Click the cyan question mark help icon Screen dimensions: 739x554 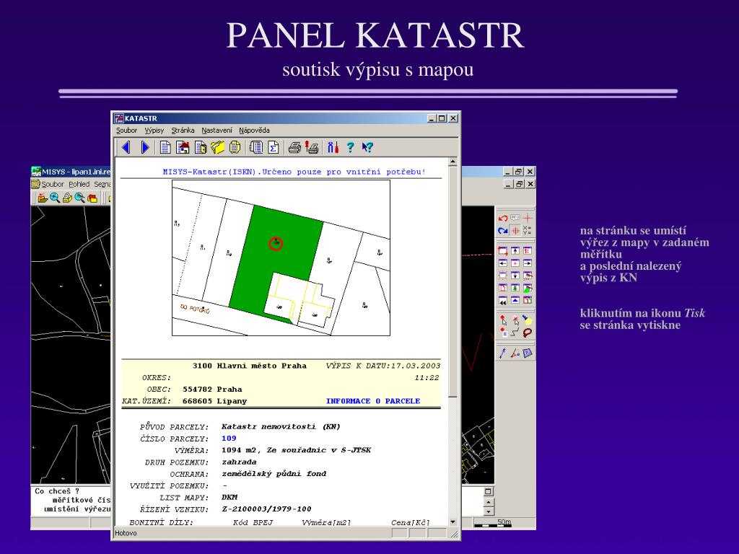click(x=350, y=147)
